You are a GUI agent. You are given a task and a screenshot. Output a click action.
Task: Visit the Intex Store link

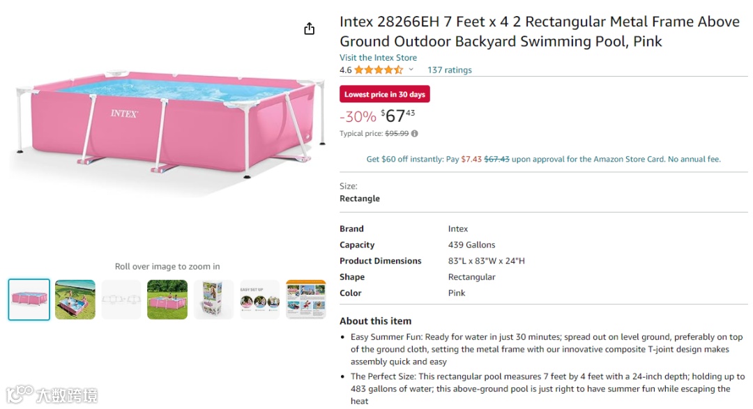point(378,58)
